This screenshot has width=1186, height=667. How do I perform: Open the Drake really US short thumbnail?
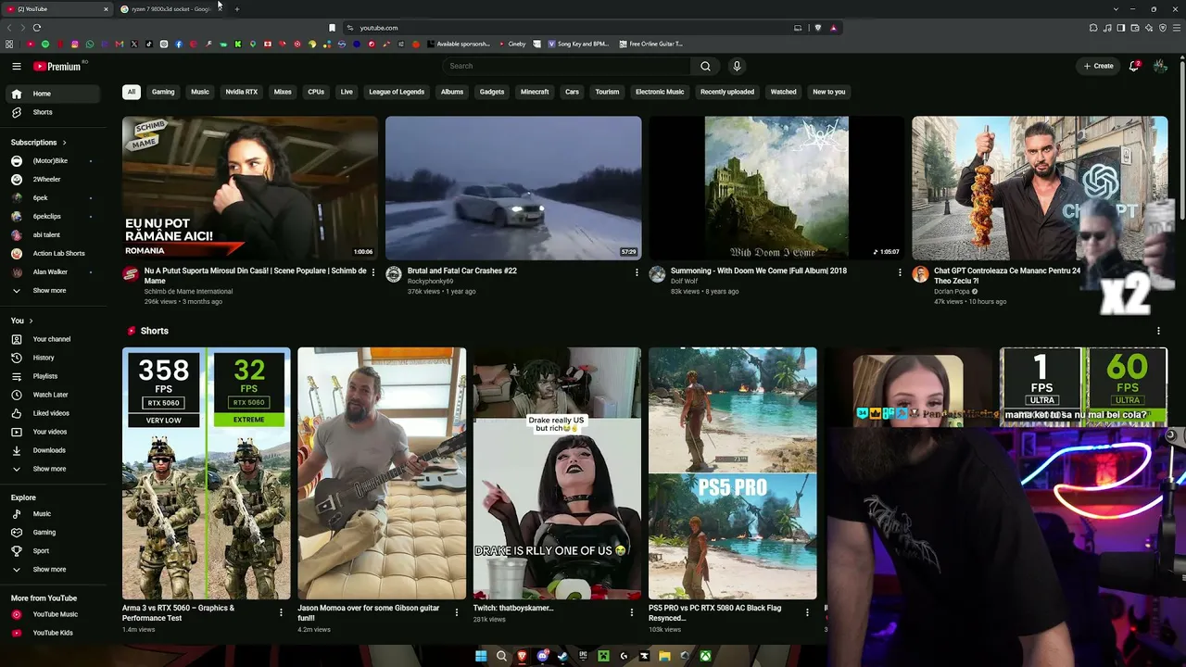557,473
